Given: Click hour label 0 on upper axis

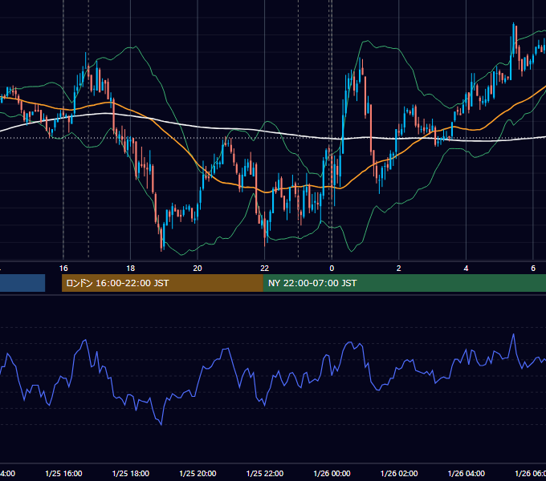Looking at the screenshot, I should 332,269.
